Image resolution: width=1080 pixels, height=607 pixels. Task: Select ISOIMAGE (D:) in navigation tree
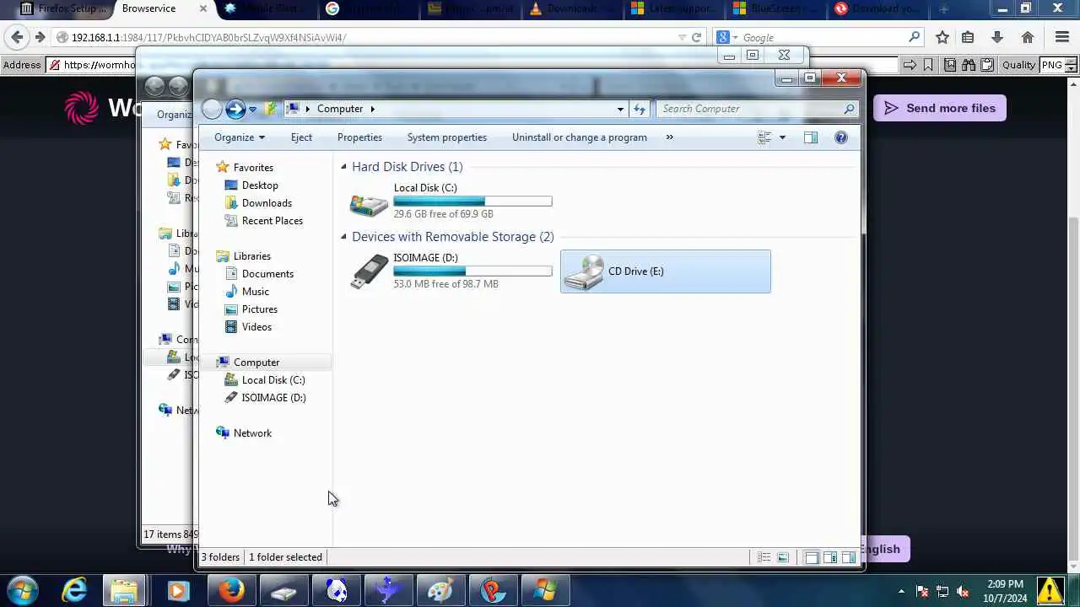tap(273, 398)
